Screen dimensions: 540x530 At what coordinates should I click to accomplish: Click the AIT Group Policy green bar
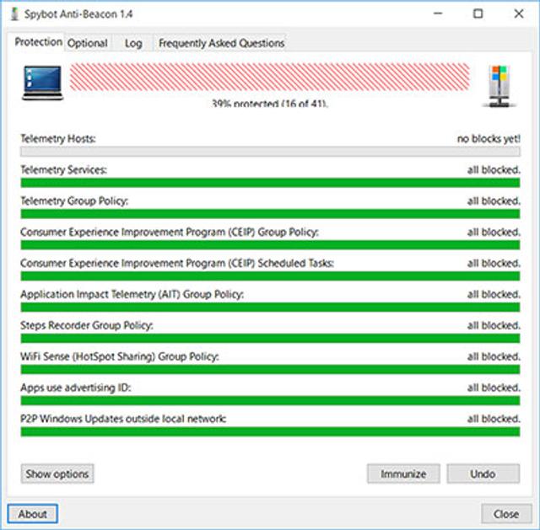(270, 308)
